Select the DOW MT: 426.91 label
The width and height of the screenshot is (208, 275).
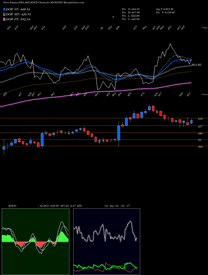(x=18, y=14)
